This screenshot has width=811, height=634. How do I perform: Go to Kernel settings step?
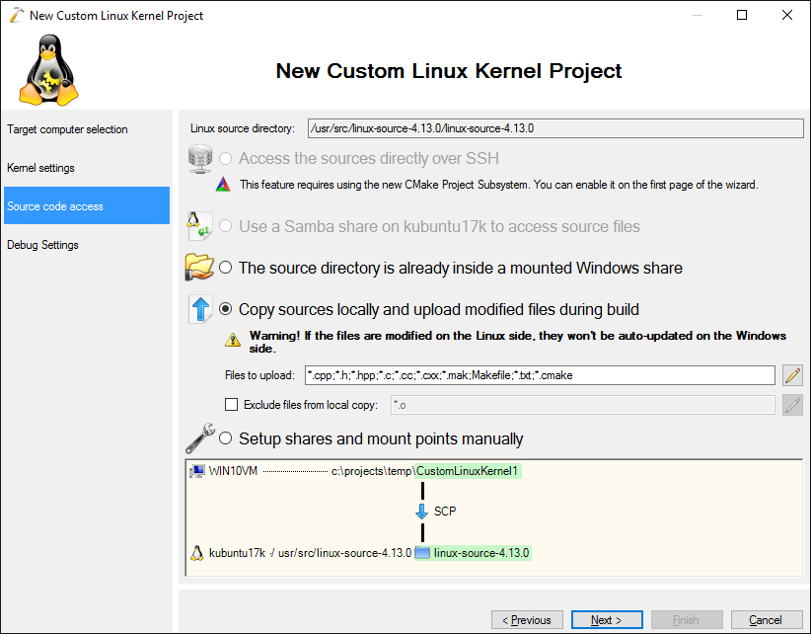pyautogui.click(x=41, y=168)
